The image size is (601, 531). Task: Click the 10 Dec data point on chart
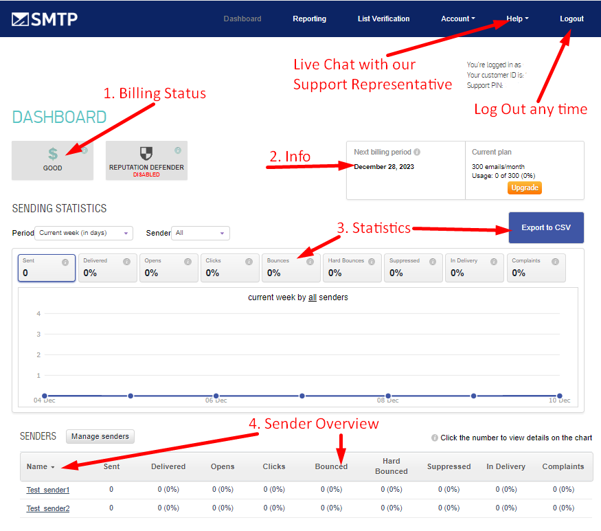click(x=560, y=396)
